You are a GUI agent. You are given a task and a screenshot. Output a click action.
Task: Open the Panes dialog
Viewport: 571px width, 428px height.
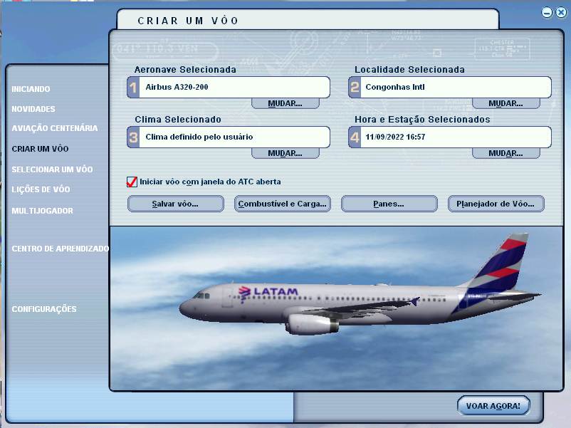coord(389,204)
